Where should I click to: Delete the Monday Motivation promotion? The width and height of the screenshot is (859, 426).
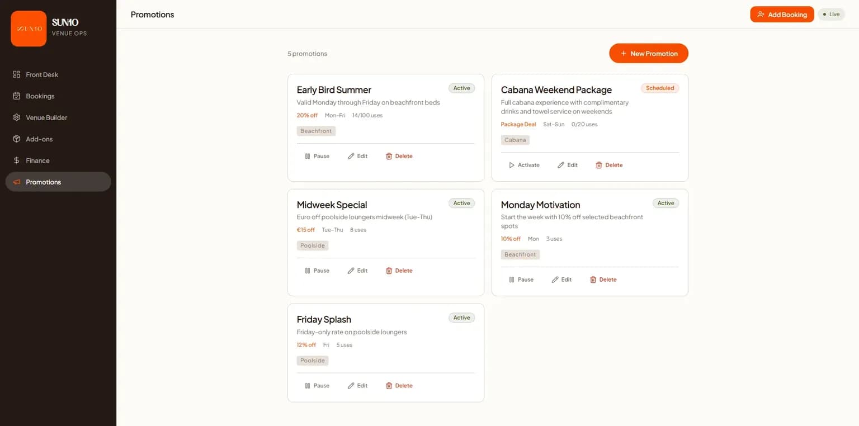(x=603, y=280)
